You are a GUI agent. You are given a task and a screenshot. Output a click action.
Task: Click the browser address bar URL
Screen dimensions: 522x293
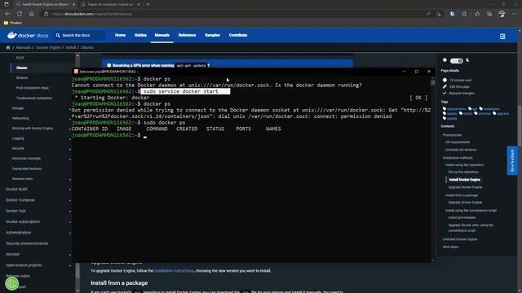pos(92,14)
